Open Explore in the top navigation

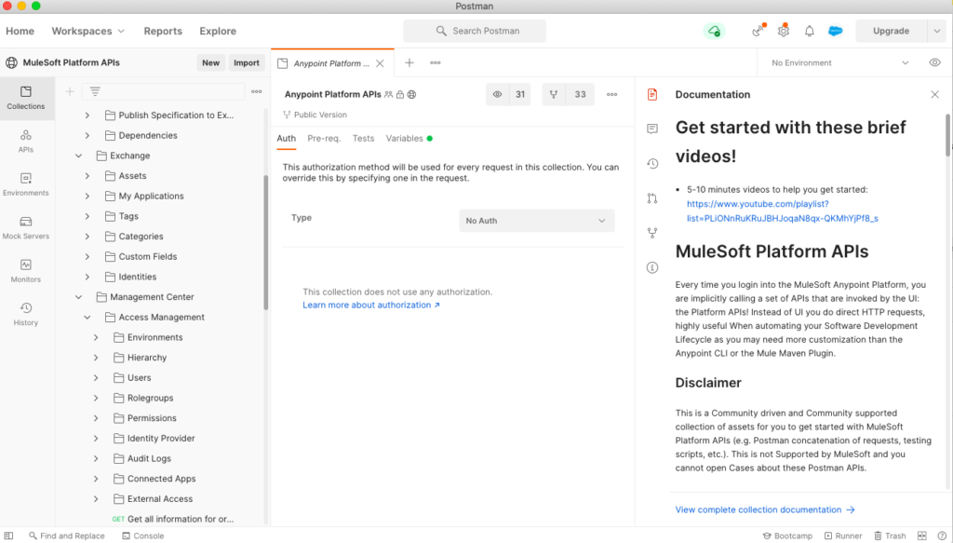click(x=218, y=31)
